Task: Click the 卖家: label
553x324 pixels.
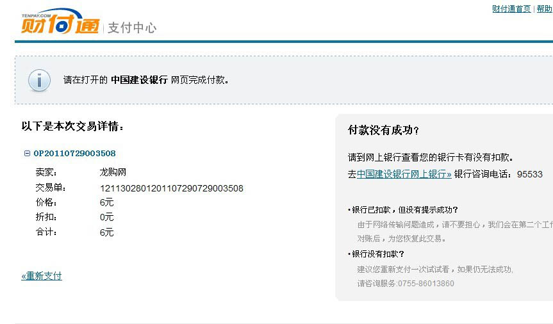Action: point(46,172)
